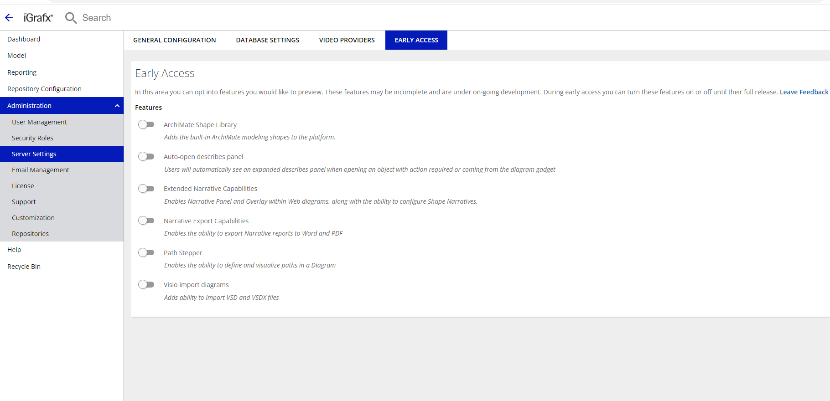The height and width of the screenshot is (401, 830).
Task: Switch to Database Settings tab
Action: 267,40
